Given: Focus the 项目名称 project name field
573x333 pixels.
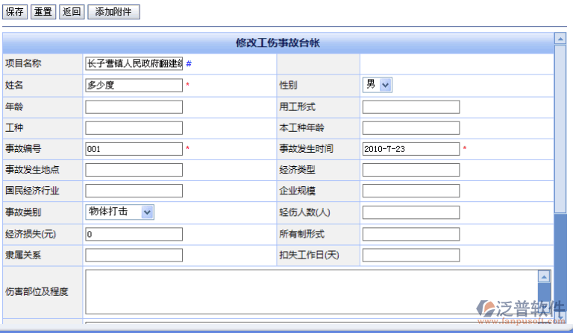Looking at the screenshot, I should point(134,64).
